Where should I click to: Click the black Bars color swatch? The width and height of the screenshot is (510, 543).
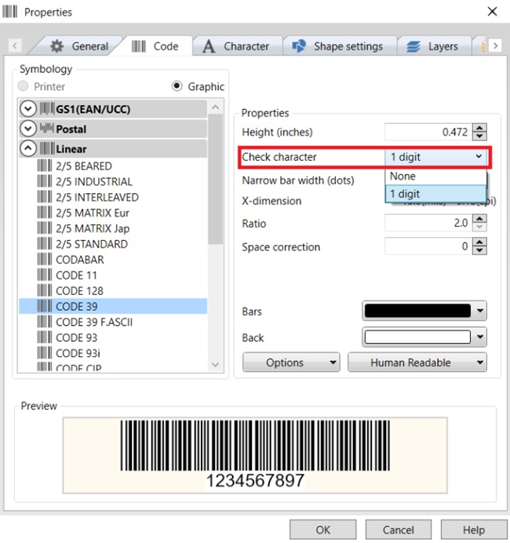click(x=417, y=311)
